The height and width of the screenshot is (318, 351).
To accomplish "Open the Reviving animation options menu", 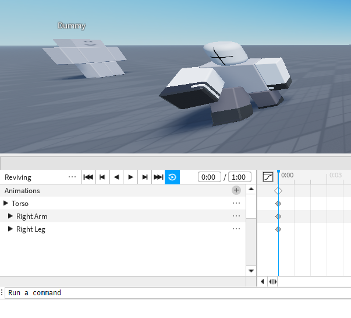I will pos(72,177).
